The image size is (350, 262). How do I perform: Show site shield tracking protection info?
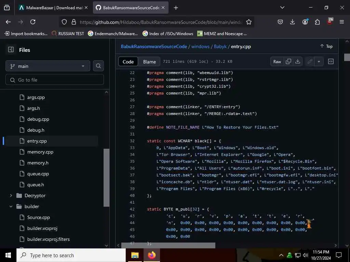point(64,22)
